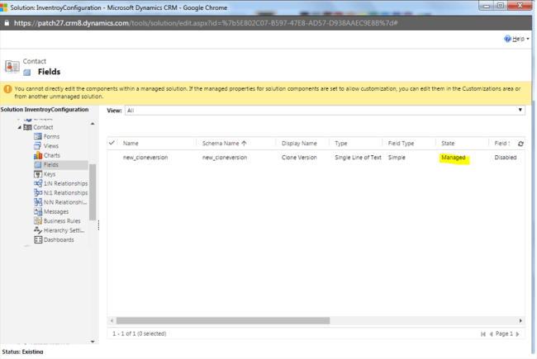
Task: Sort by Display Name column header
Action: tap(299, 144)
